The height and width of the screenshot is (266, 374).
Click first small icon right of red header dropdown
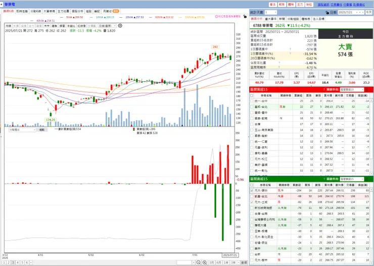coord(366,89)
